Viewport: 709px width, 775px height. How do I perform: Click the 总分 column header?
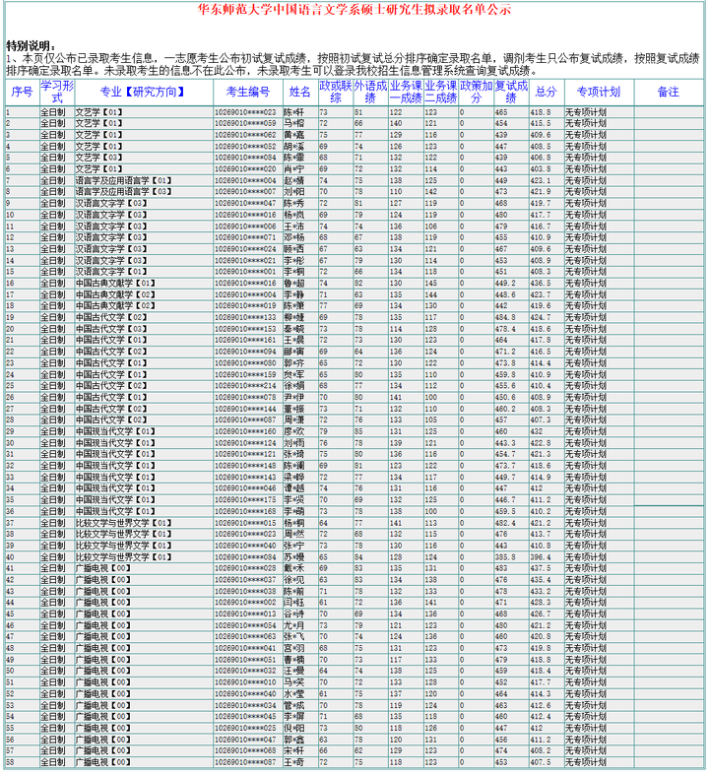(546, 92)
